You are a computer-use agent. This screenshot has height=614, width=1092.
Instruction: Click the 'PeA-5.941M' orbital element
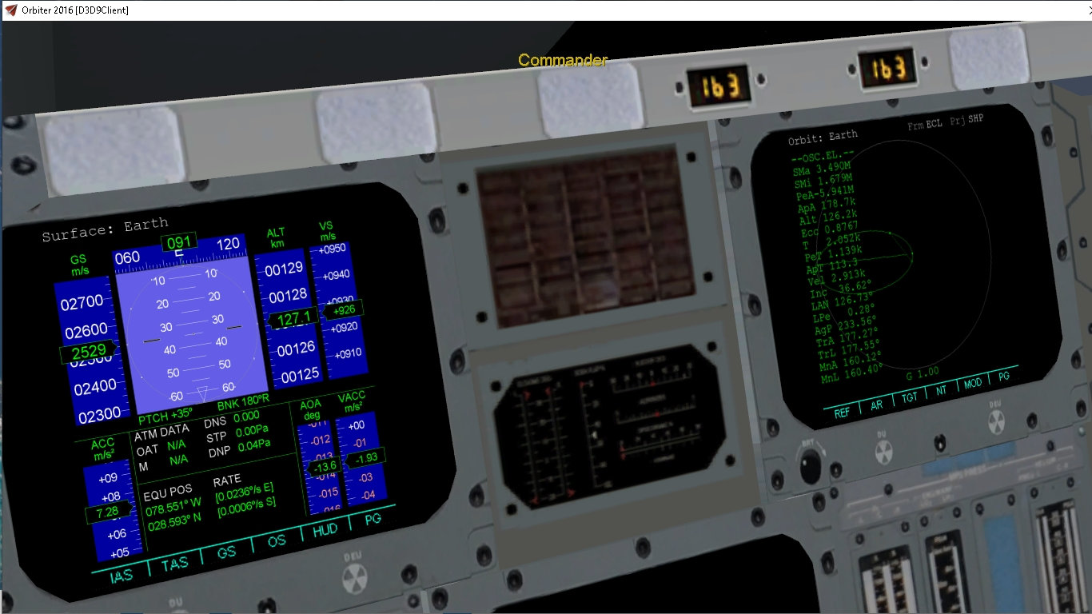[x=825, y=193]
